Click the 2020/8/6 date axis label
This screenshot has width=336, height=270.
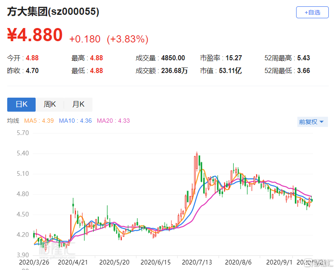[238, 262]
